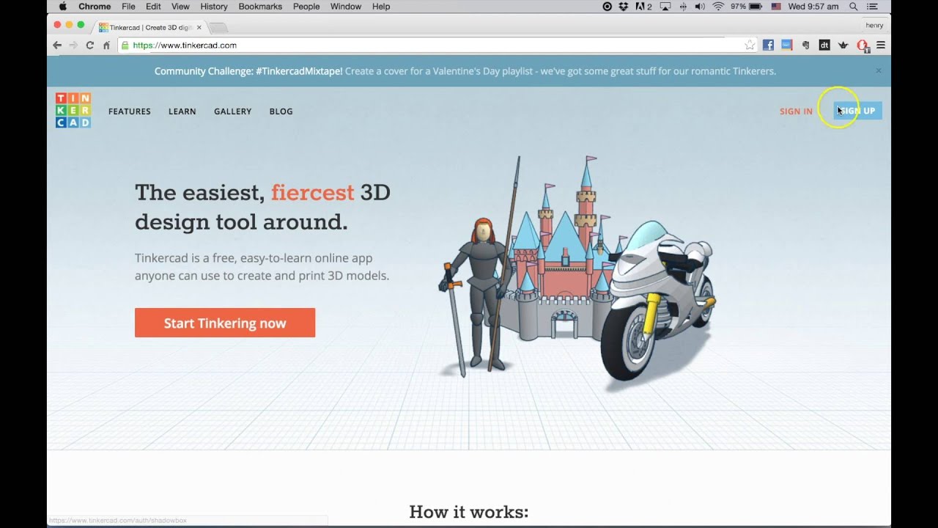Open a new tab button

(x=218, y=28)
